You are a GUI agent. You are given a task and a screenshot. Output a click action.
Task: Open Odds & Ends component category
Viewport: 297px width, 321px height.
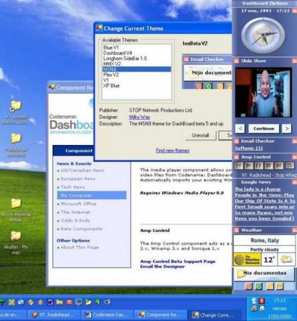pos(75,221)
